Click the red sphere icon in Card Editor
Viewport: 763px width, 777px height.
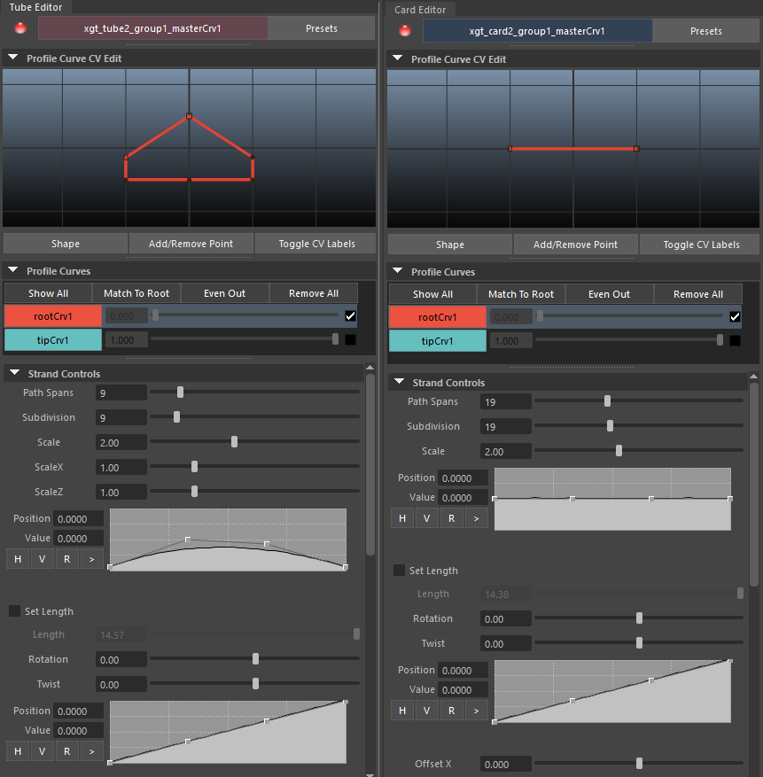click(405, 31)
